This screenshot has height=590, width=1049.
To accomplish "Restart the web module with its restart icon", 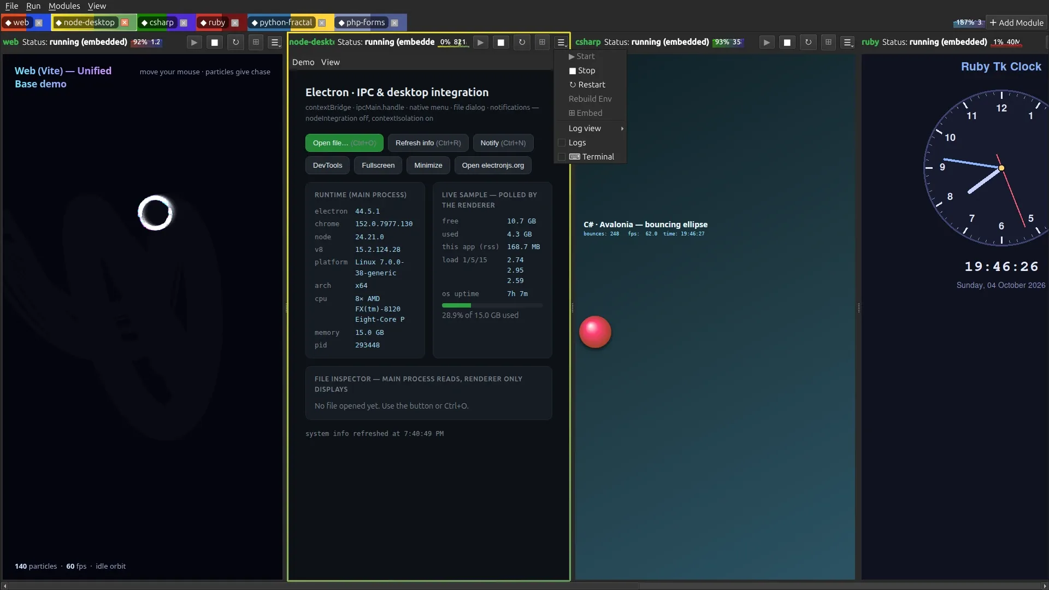I will pyautogui.click(x=235, y=42).
